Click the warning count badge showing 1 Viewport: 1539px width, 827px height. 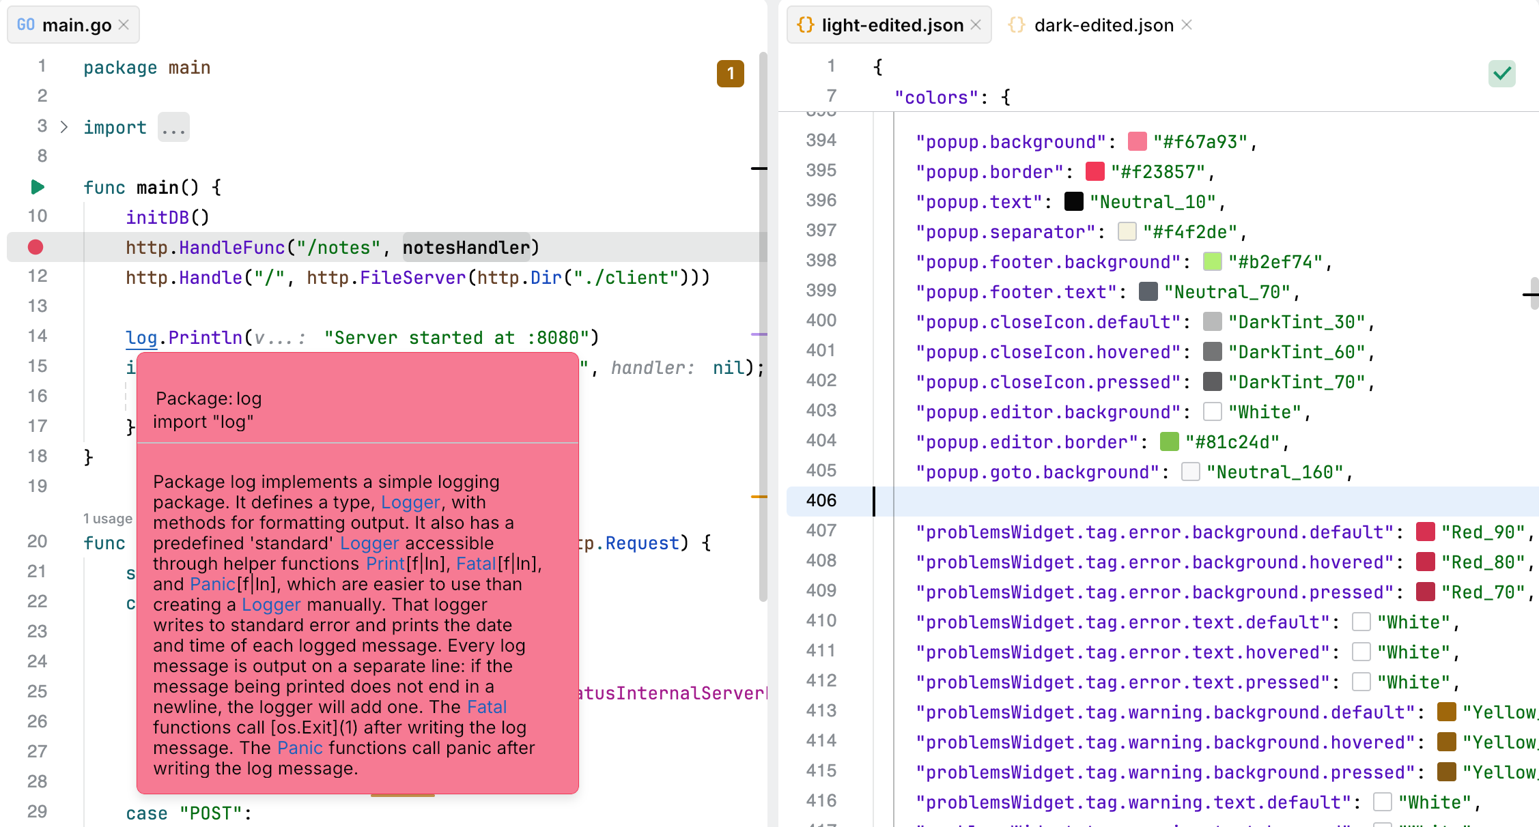point(730,73)
